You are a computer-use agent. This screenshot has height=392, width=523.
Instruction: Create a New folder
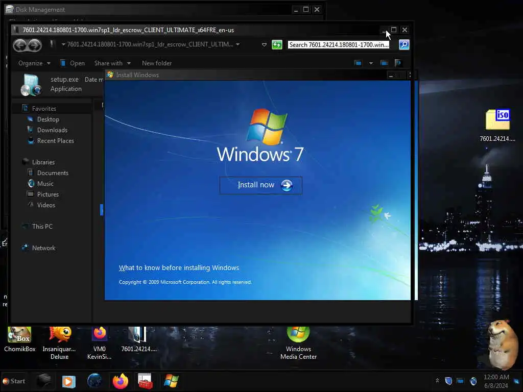tap(157, 63)
